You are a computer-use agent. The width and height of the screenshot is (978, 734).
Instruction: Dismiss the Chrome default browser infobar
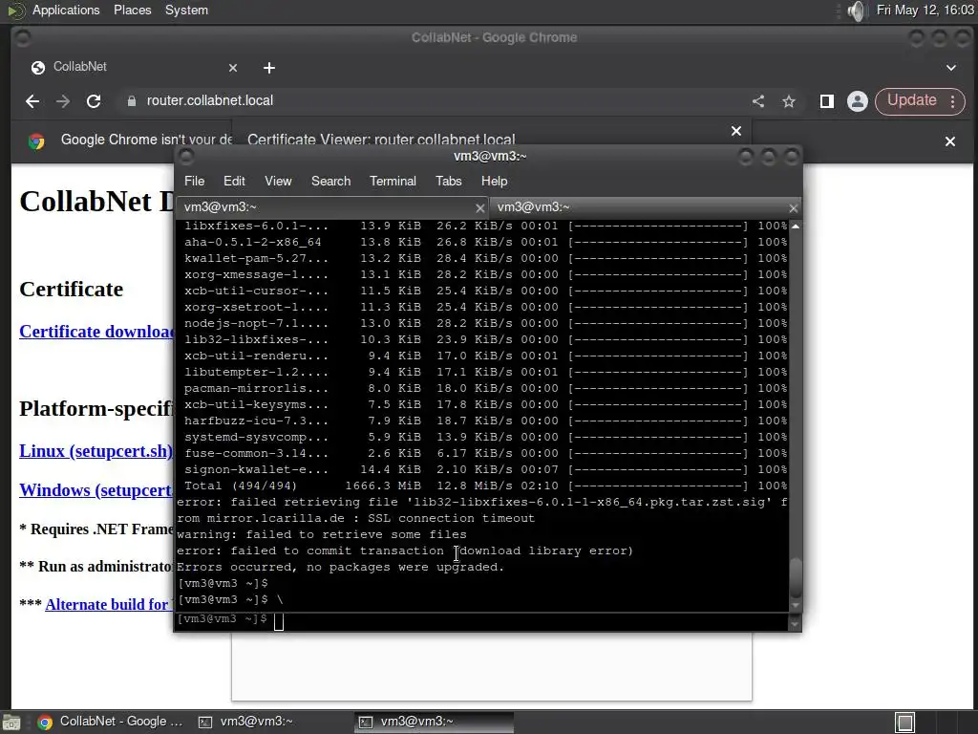(950, 141)
